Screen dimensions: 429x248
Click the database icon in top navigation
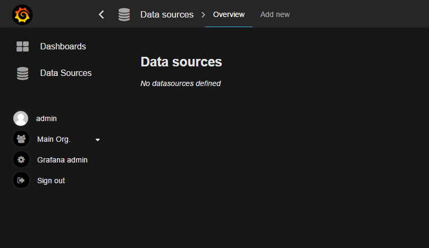(x=124, y=15)
